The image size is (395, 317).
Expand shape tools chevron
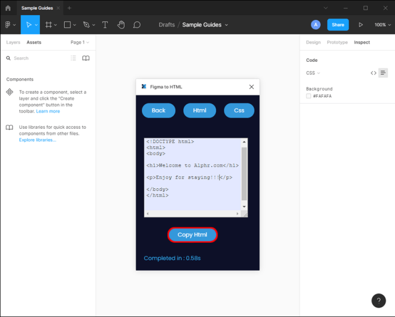[x=74, y=25]
